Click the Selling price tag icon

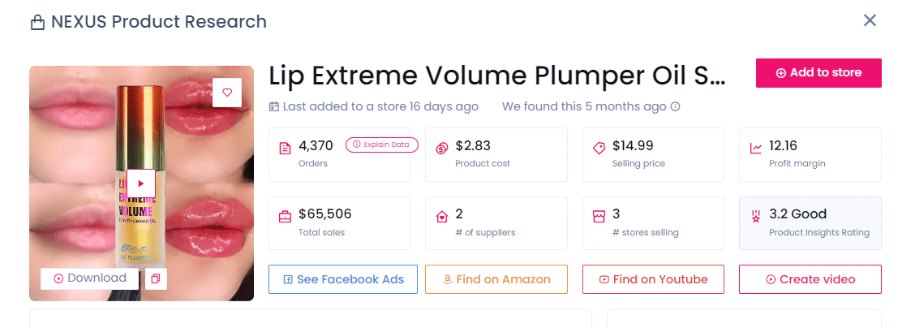[x=599, y=149]
